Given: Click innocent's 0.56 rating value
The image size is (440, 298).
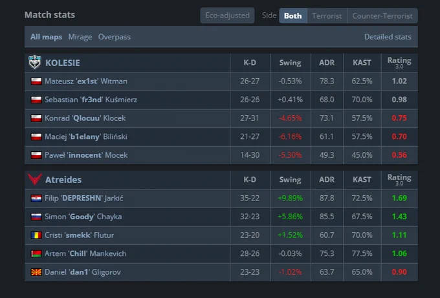Looking at the screenshot, I should click(399, 155).
